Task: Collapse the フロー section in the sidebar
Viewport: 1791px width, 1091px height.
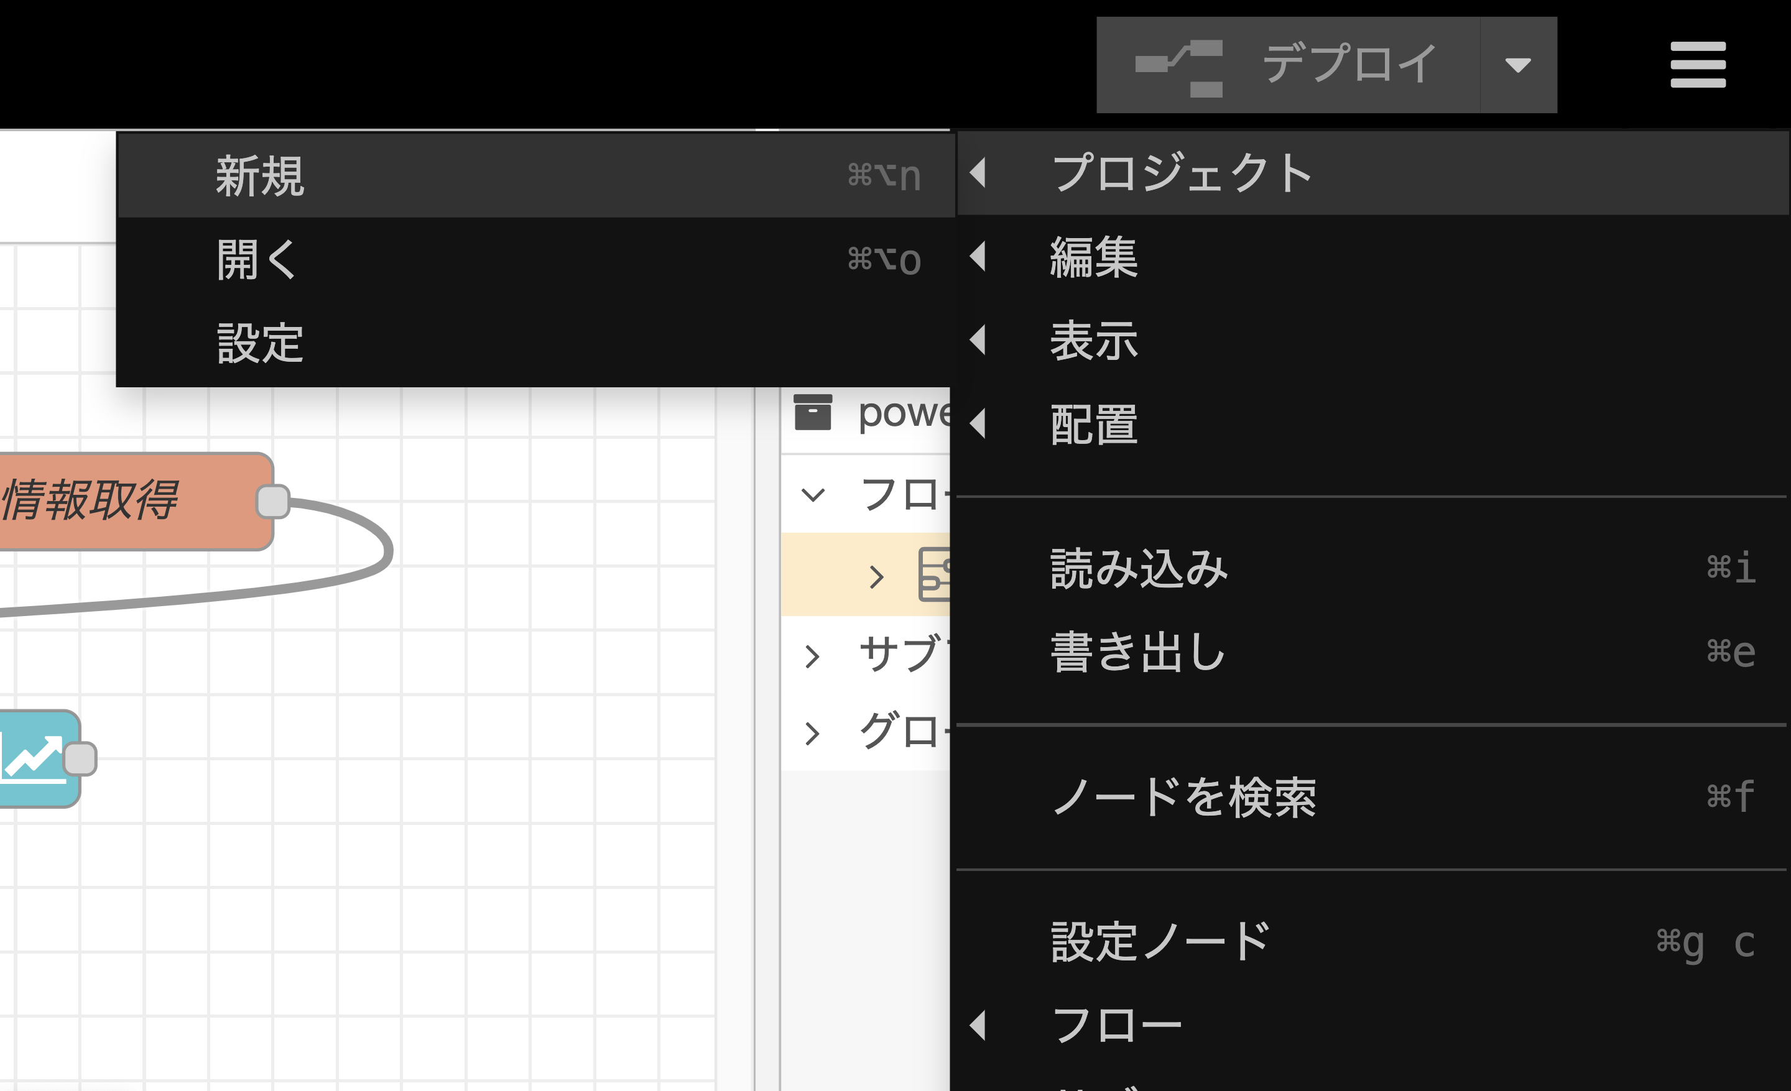Action: click(813, 494)
